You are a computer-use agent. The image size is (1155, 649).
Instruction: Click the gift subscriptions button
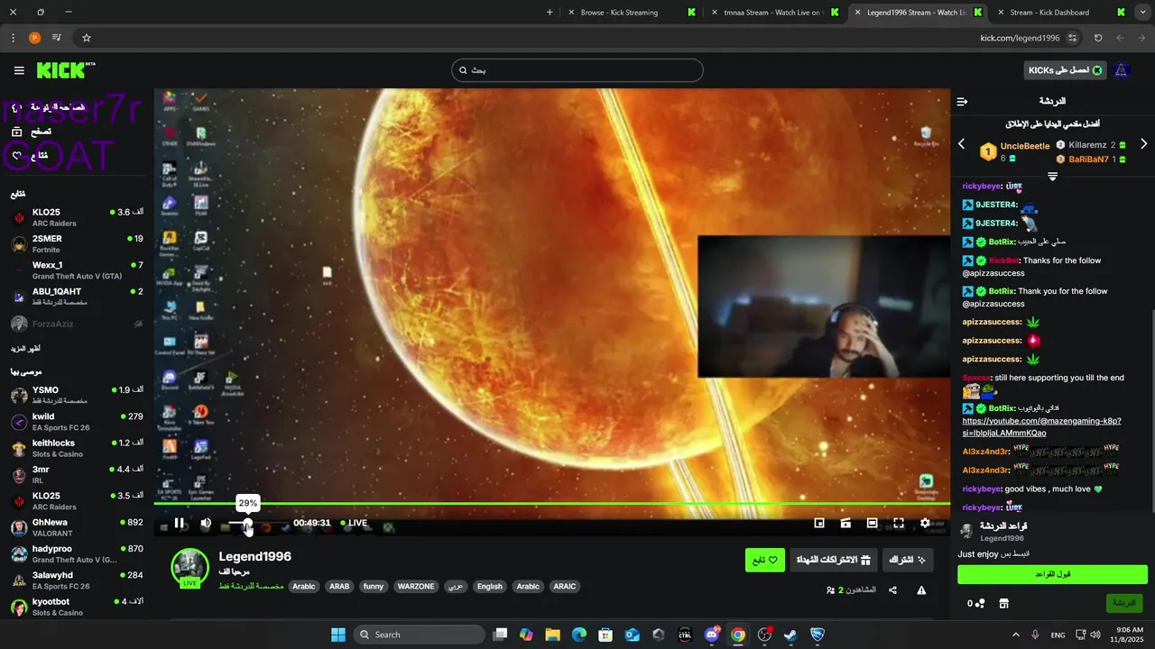pos(833,560)
